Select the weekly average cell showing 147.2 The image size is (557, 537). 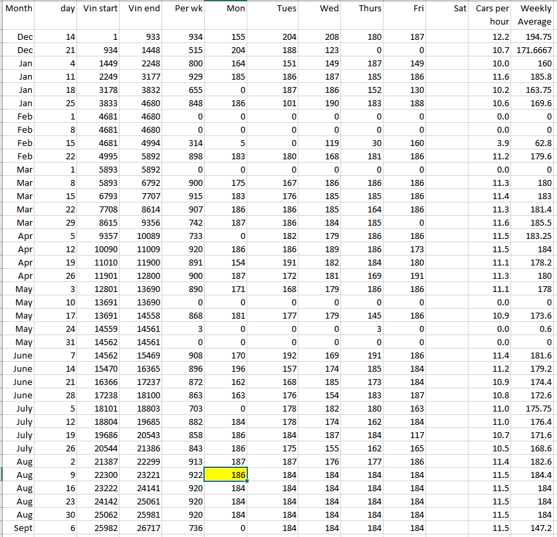click(535, 527)
